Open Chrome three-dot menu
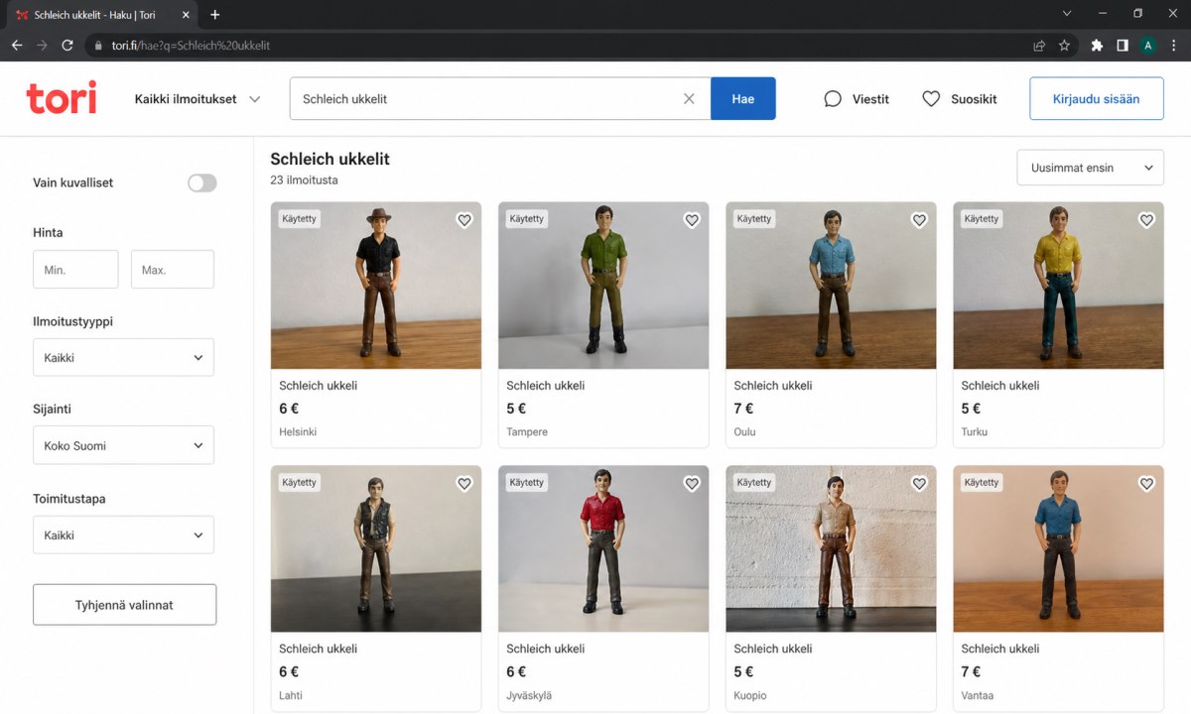Image resolution: width=1191 pixels, height=714 pixels. tap(1174, 46)
